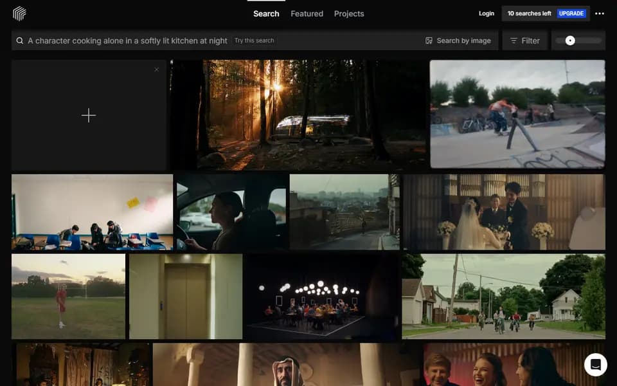Image resolution: width=617 pixels, height=386 pixels.
Task: Click the plus icon in empty tile
Action: tap(89, 115)
